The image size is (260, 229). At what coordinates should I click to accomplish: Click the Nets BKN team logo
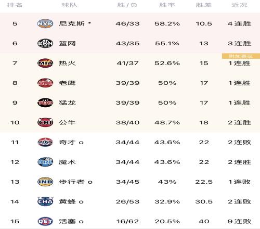[x=45, y=43]
